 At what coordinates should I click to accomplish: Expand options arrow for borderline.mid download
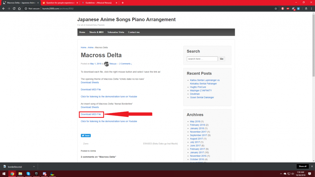[x=34, y=166]
